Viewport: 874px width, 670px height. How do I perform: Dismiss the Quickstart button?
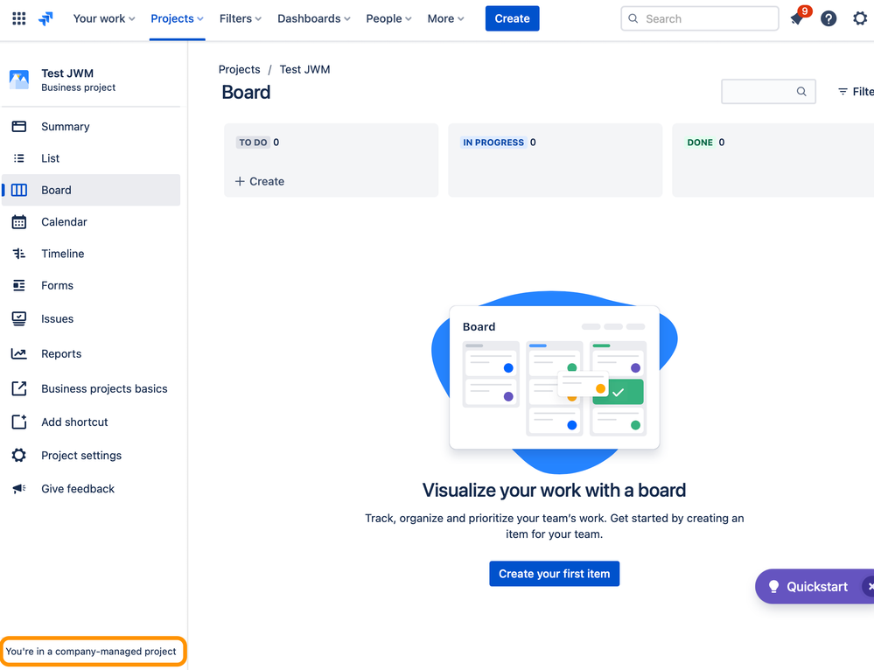click(x=870, y=586)
